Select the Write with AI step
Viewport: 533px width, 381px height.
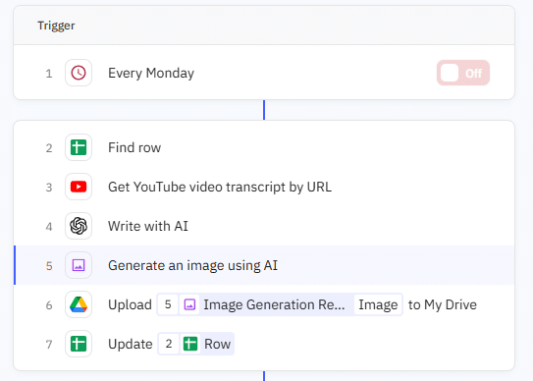pyautogui.click(x=264, y=226)
